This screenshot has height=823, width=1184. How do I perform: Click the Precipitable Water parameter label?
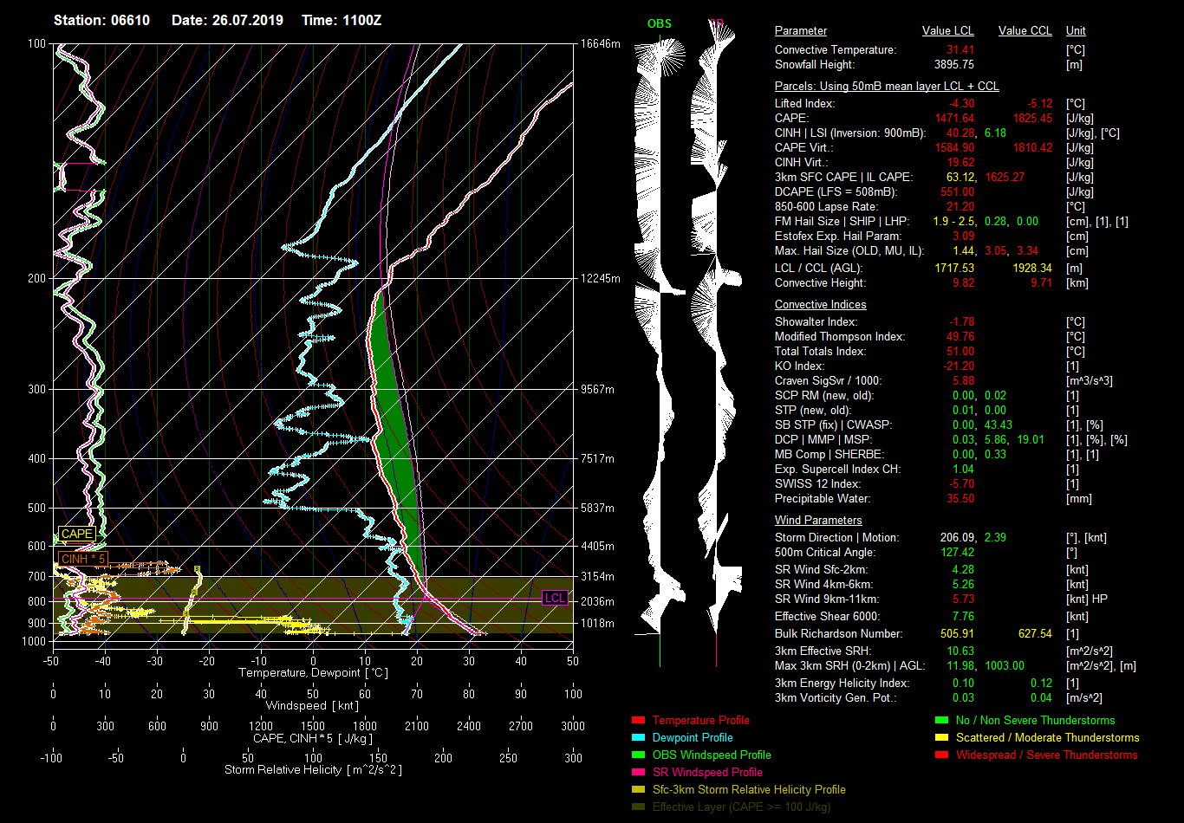point(822,499)
